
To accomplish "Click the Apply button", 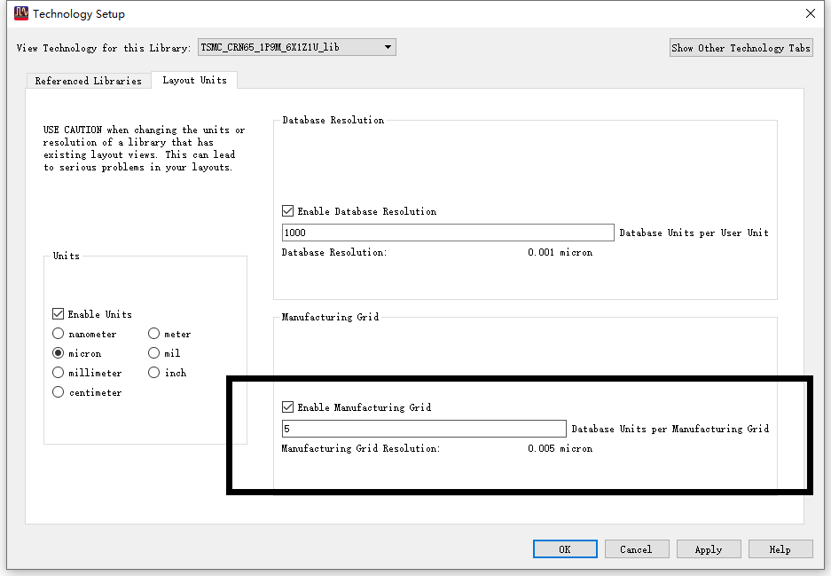I will (709, 549).
